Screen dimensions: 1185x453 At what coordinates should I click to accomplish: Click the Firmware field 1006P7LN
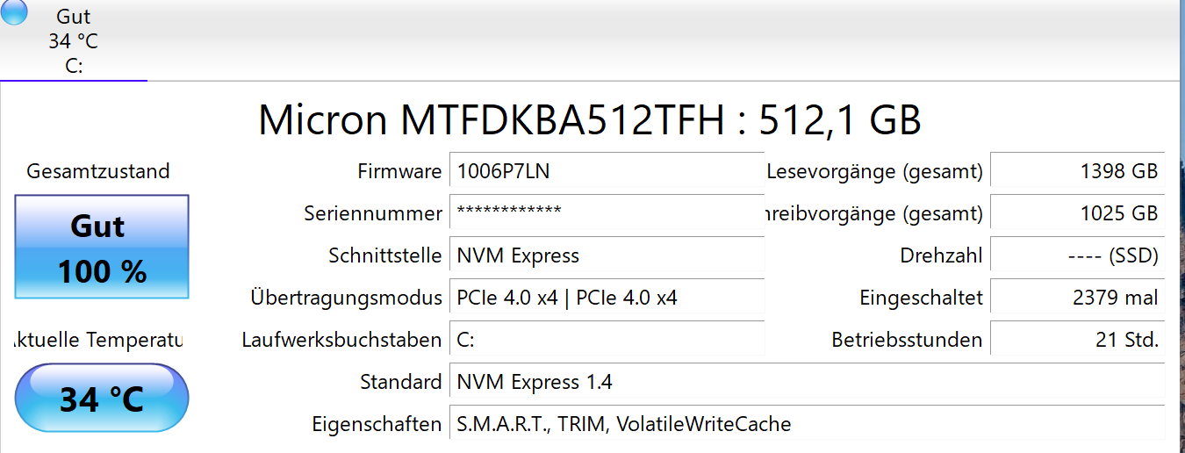coord(606,171)
